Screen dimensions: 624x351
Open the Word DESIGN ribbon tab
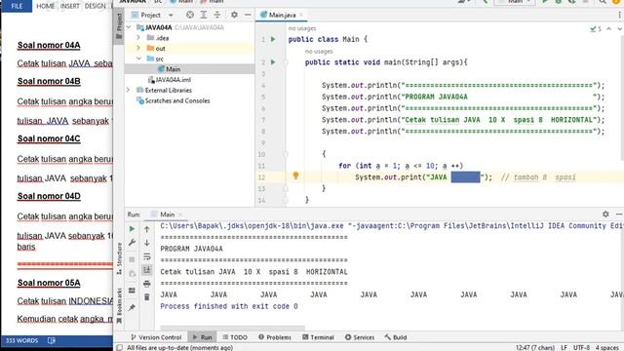coord(96,6)
